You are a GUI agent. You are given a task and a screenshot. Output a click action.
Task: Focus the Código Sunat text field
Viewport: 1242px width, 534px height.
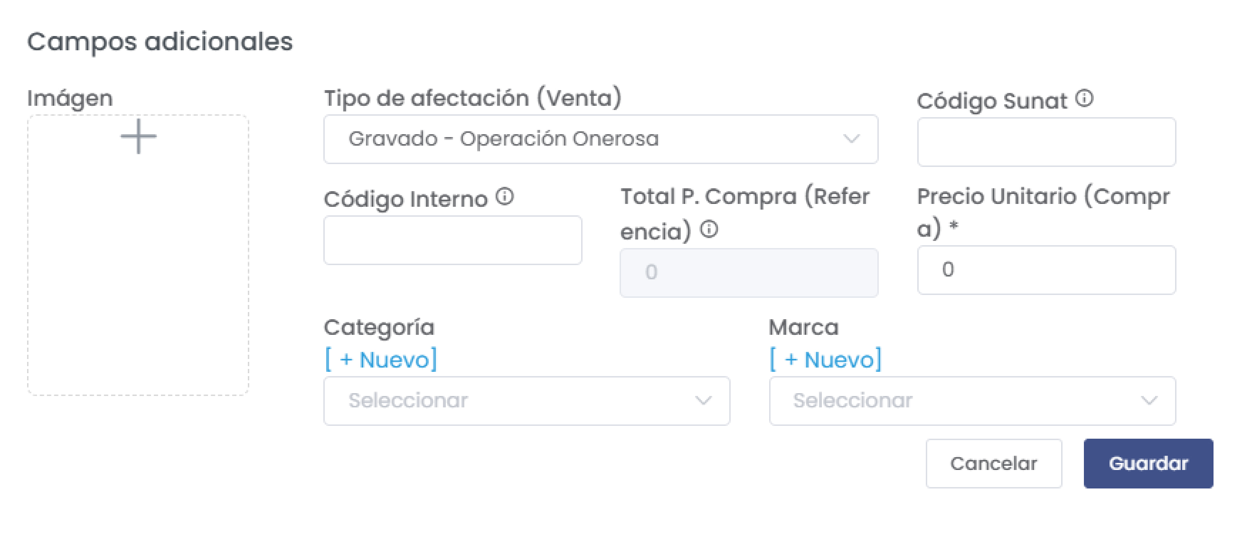(1046, 142)
